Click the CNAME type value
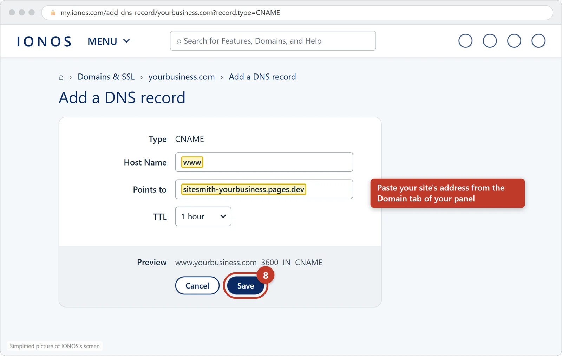This screenshot has height=356, width=562. 190,139
